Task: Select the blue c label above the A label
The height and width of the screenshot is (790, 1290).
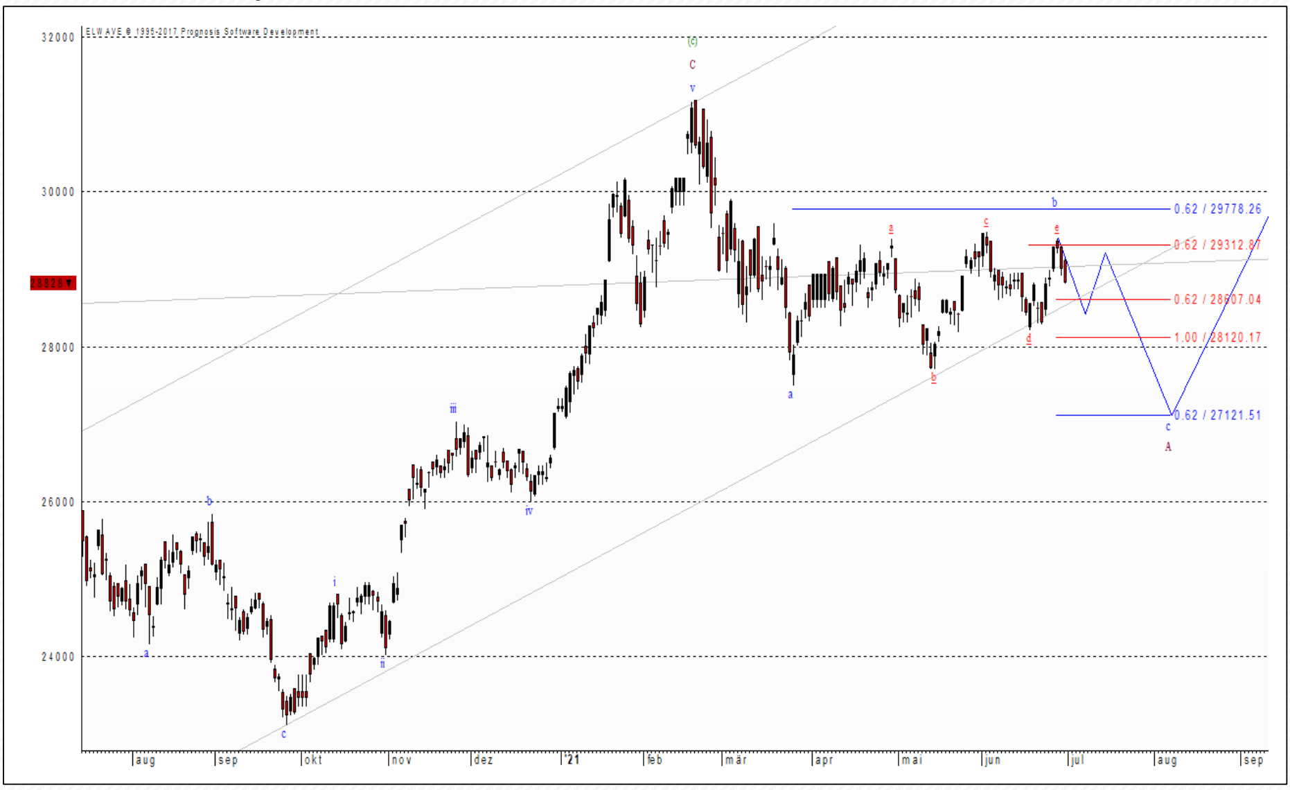Action: (1168, 427)
